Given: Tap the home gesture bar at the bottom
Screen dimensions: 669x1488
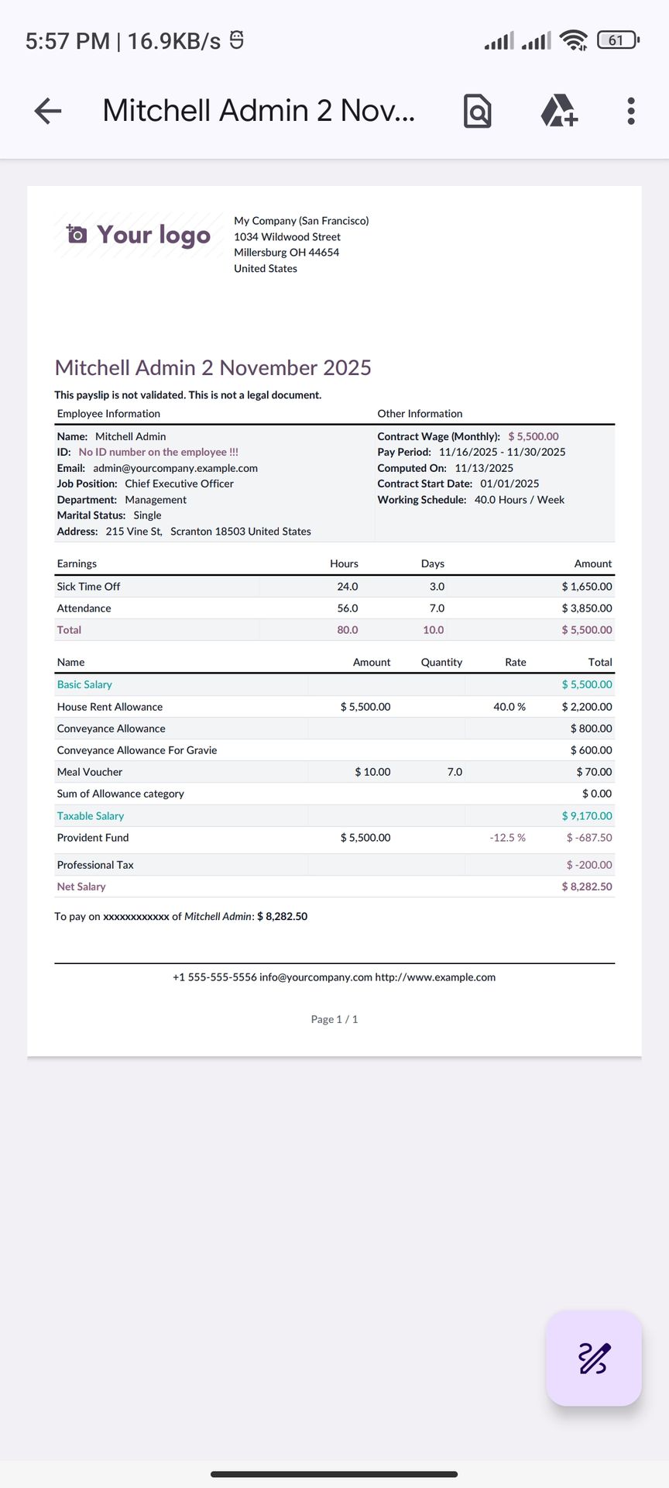Looking at the screenshot, I should 334,1474.
